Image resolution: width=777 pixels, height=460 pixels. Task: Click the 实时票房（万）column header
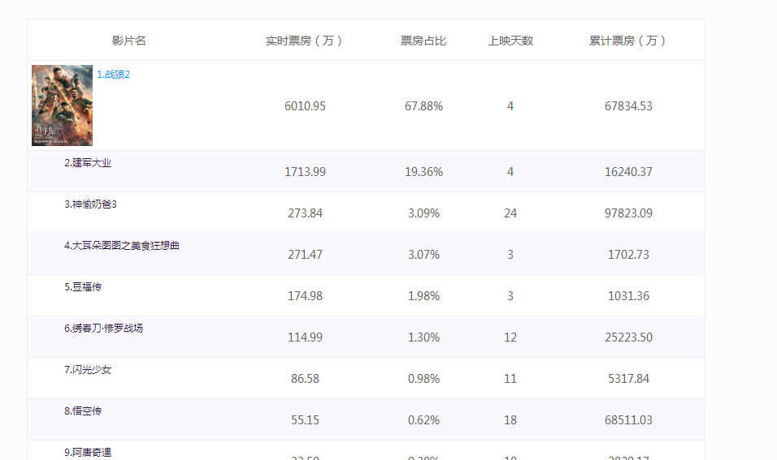point(305,41)
